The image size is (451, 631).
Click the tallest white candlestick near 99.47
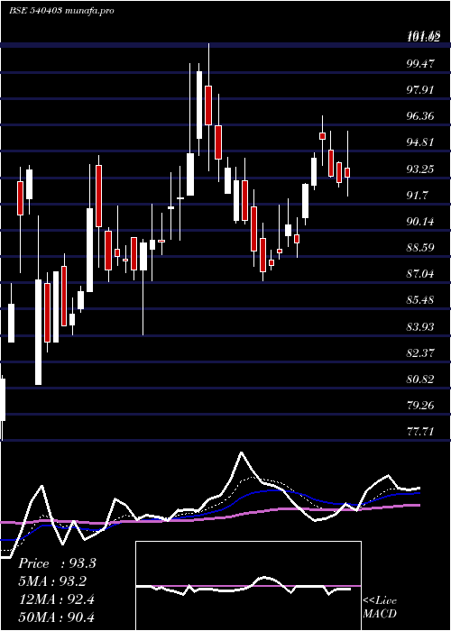coord(199,105)
